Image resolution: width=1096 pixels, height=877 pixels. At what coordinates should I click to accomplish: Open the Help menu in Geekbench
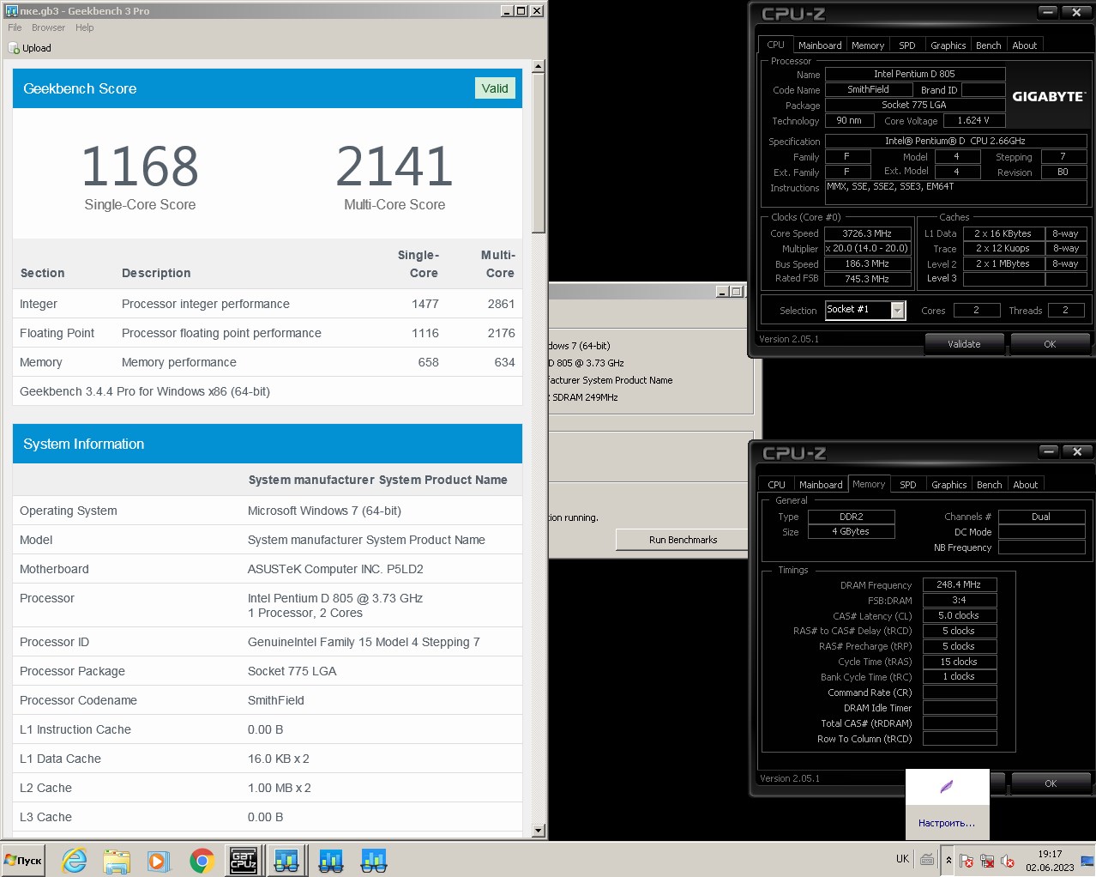[x=84, y=27]
